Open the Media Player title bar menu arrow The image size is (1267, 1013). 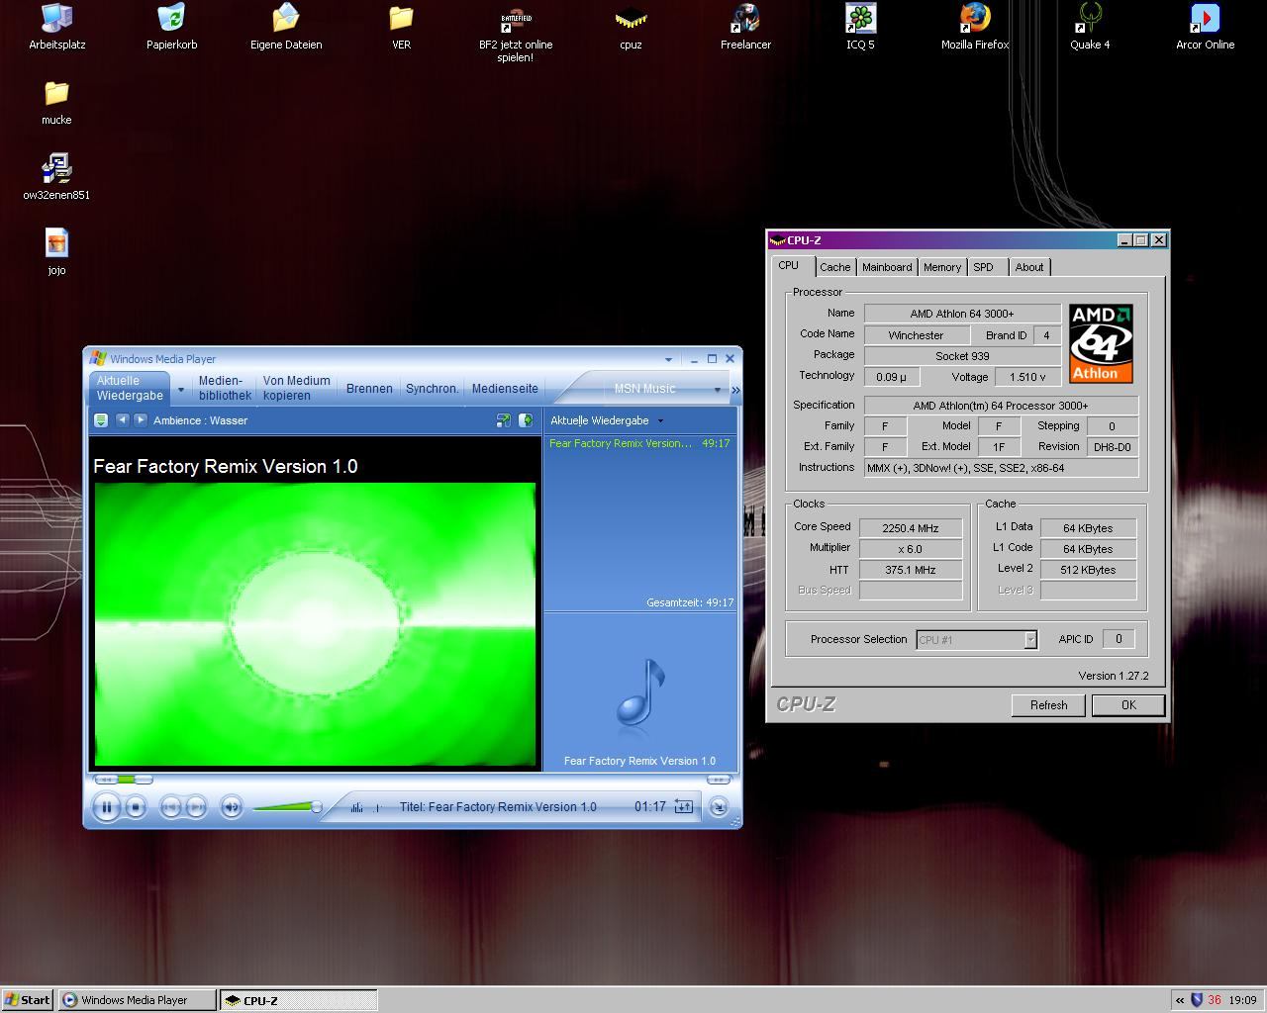pyautogui.click(x=668, y=359)
